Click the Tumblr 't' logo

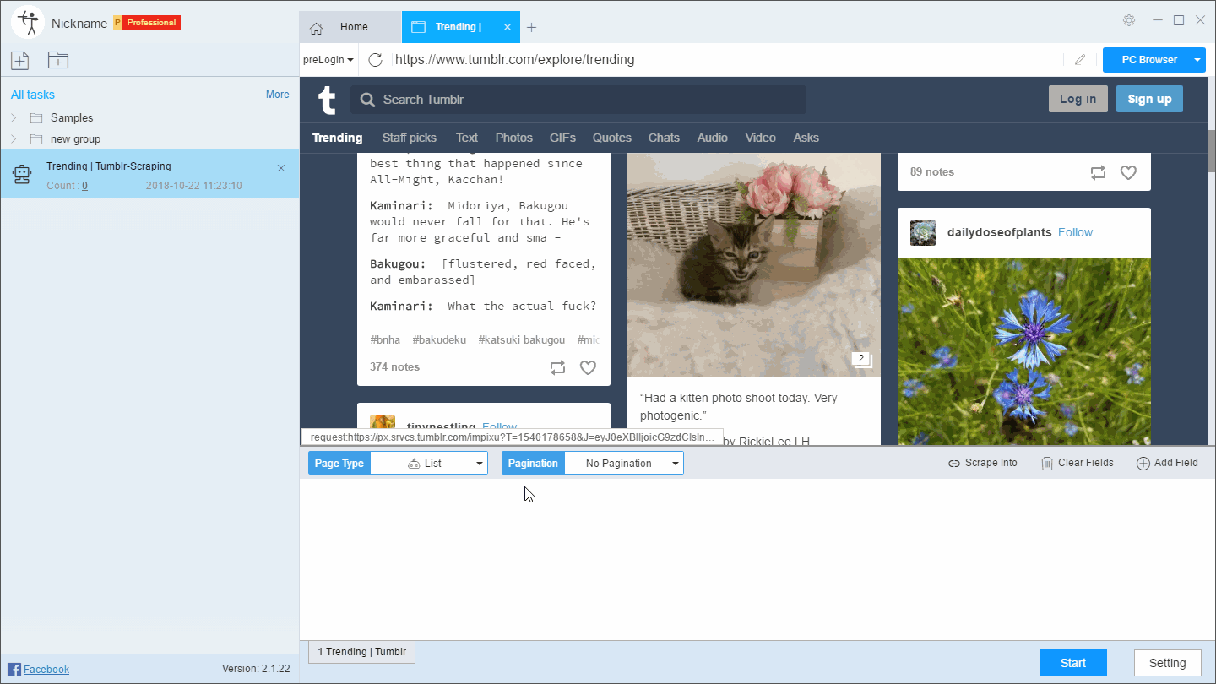coord(327,100)
